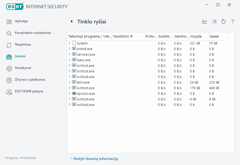
Task: Go to Kompiuterio nuskaitymas
Action: point(33,33)
